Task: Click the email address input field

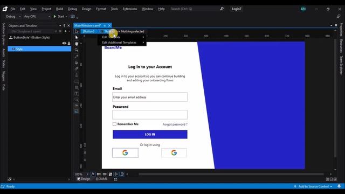Action: [x=150, y=97]
